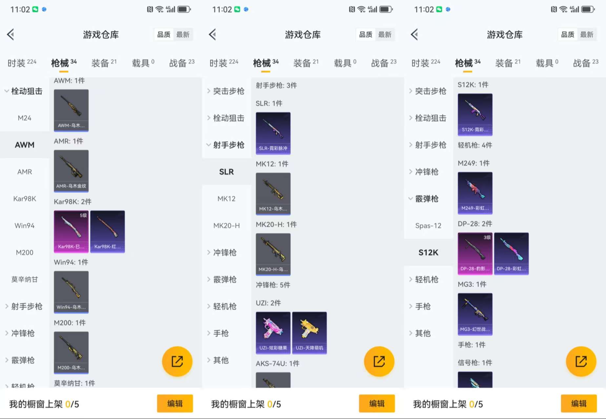This screenshot has height=419, width=606.
Task: Select the 最新 sort option in the right screen
Action: 587,34
